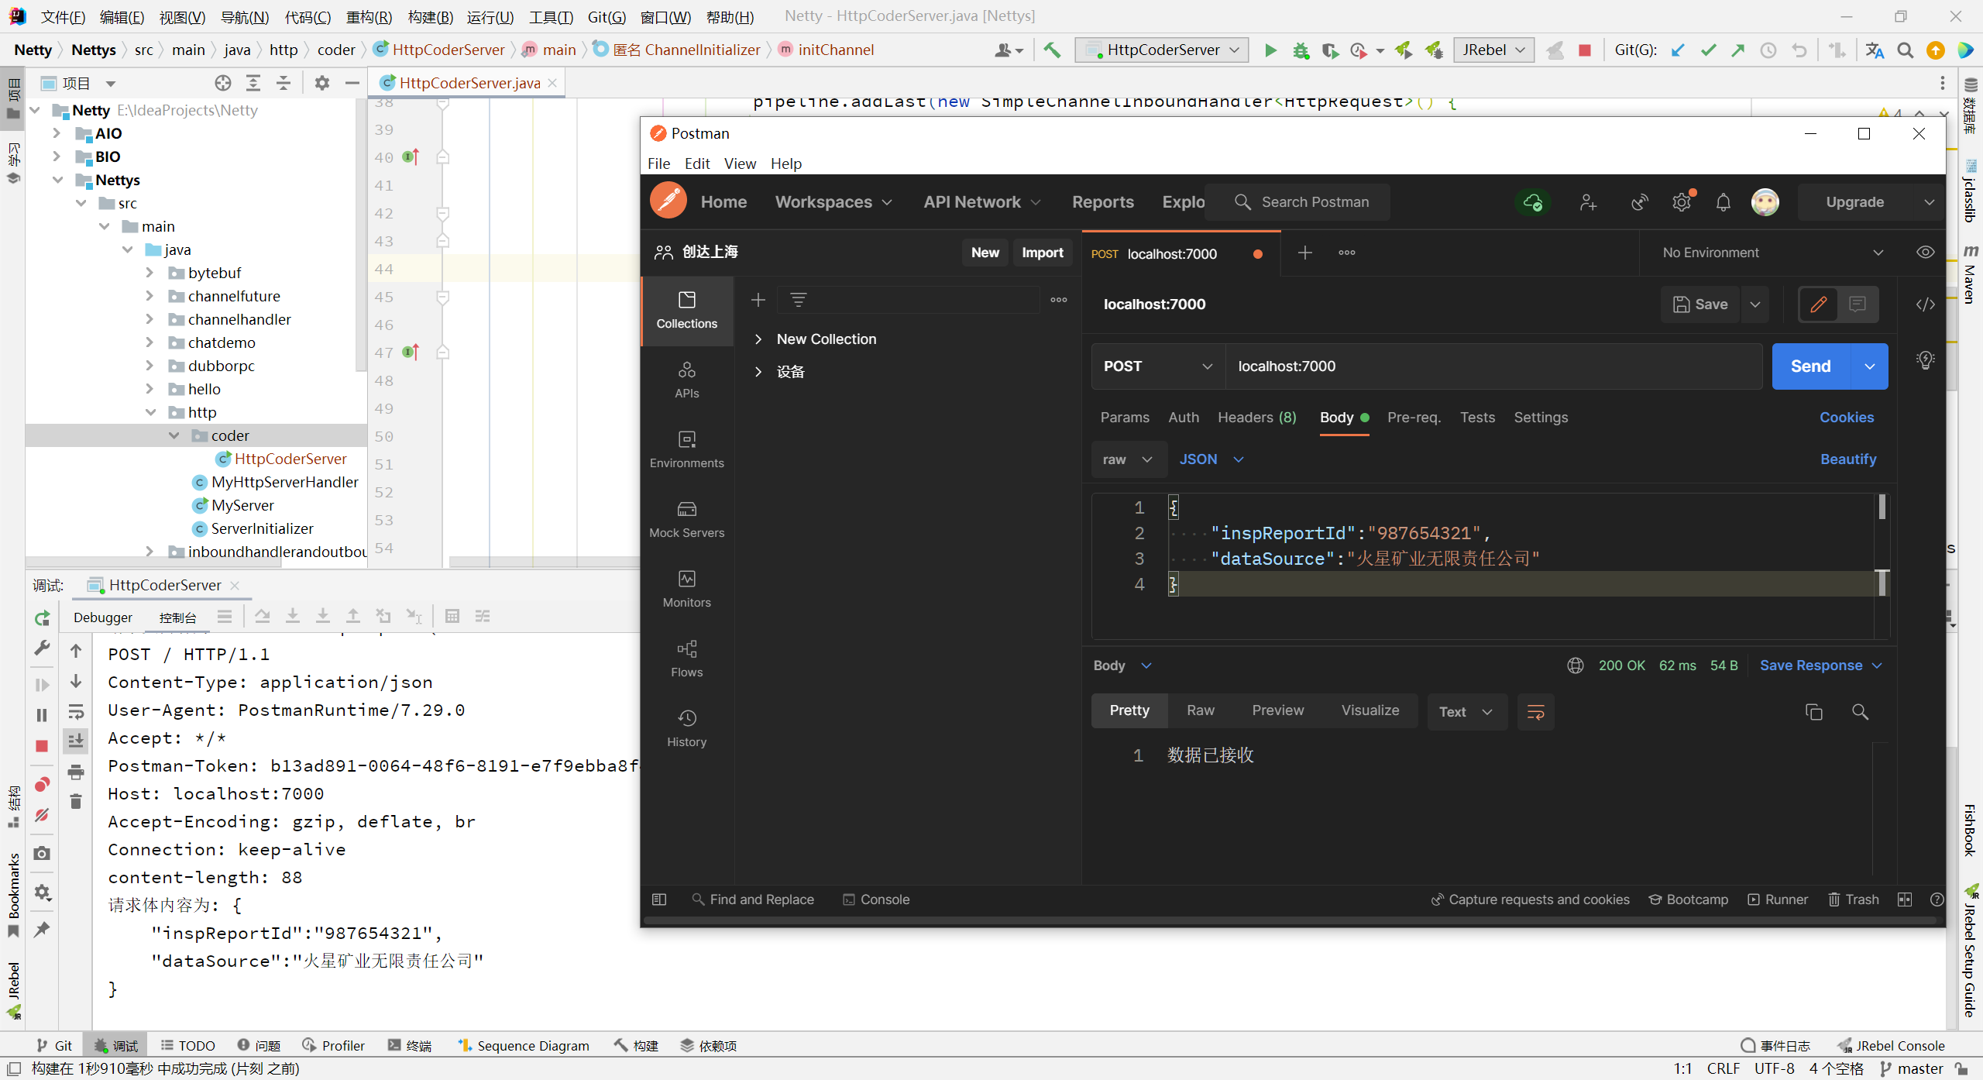Image resolution: width=1983 pixels, height=1080 pixels.
Task: Open the Postman Console
Action: [x=876, y=899]
